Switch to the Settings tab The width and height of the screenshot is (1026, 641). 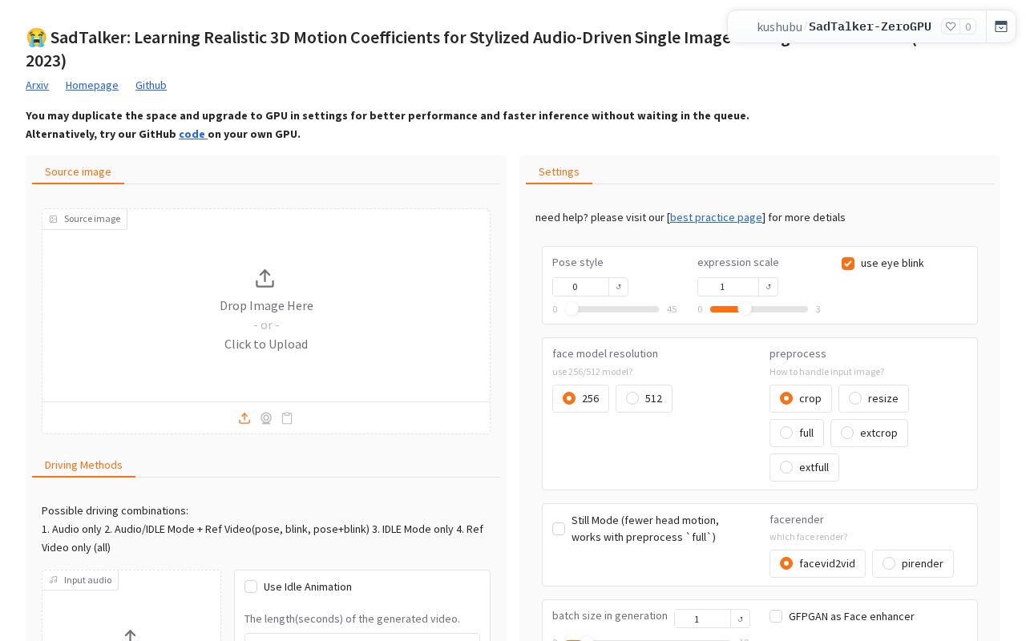click(x=559, y=171)
